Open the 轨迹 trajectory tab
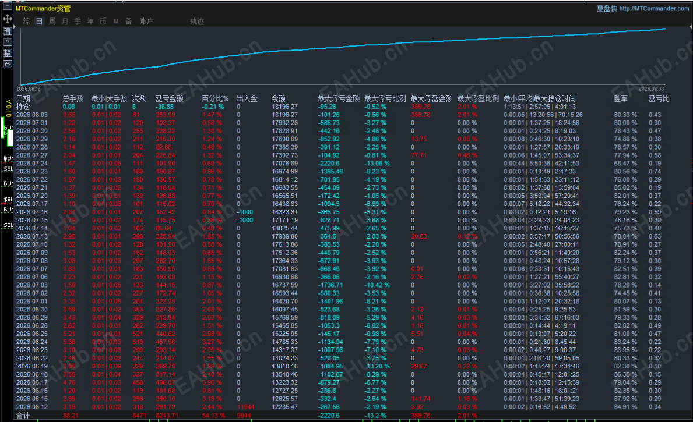Image resolution: width=693 pixels, height=422 pixels. pyautogui.click(x=197, y=21)
